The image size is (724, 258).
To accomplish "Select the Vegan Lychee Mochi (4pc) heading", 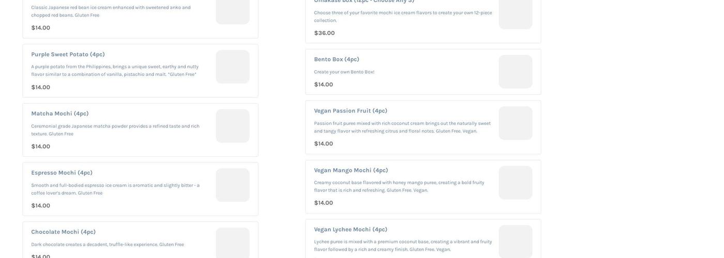I will 351,230.
